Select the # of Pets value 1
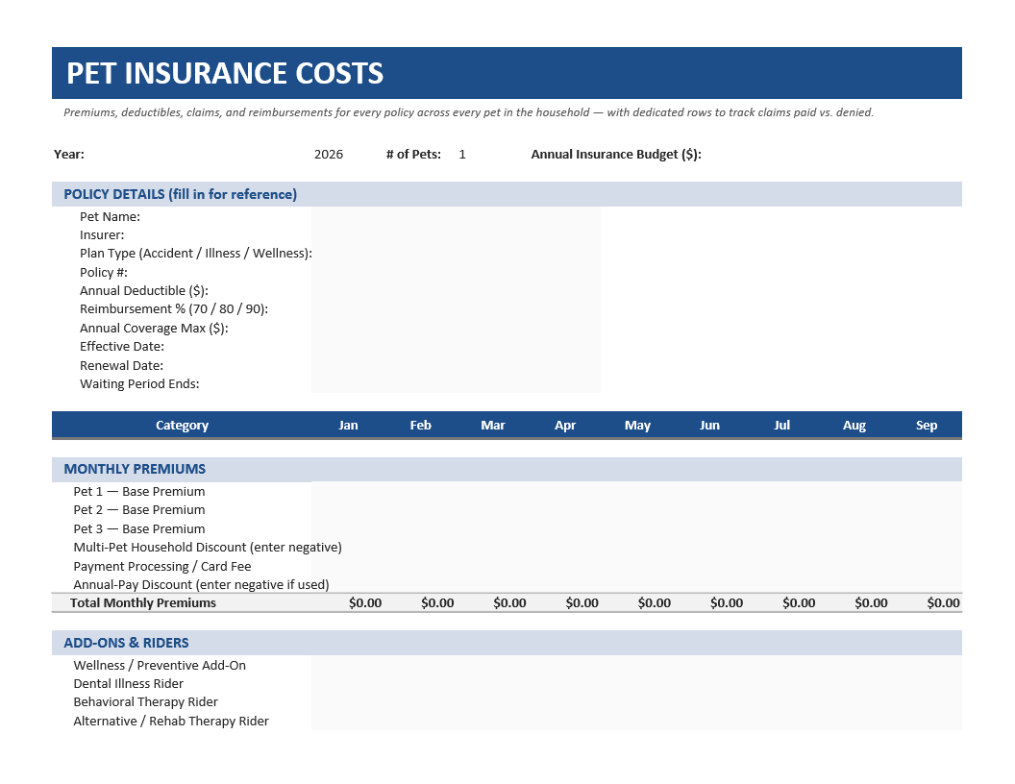Image resolution: width=1015 pixels, height=784 pixels. pyautogui.click(x=462, y=154)
